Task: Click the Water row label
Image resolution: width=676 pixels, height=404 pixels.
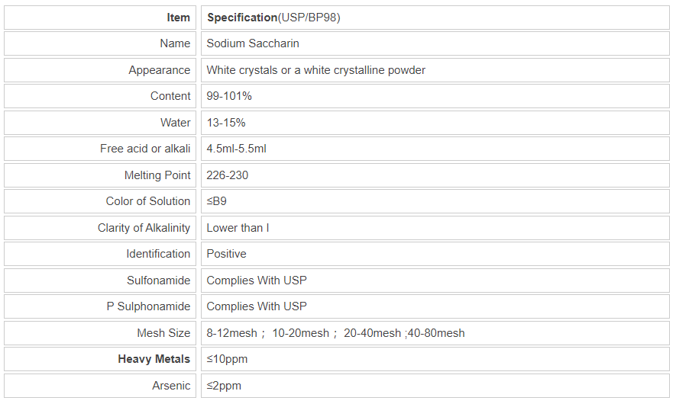Action: tap(175, 123)
